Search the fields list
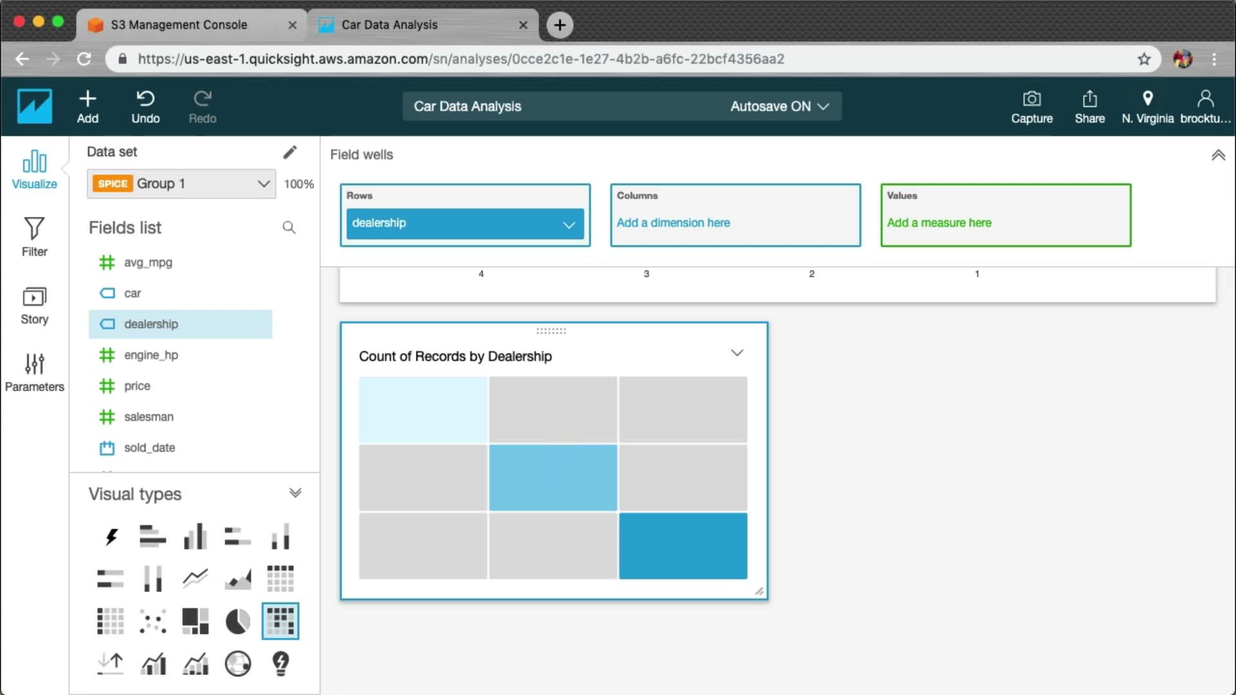1236x695 pixels. tap(289, 228)
